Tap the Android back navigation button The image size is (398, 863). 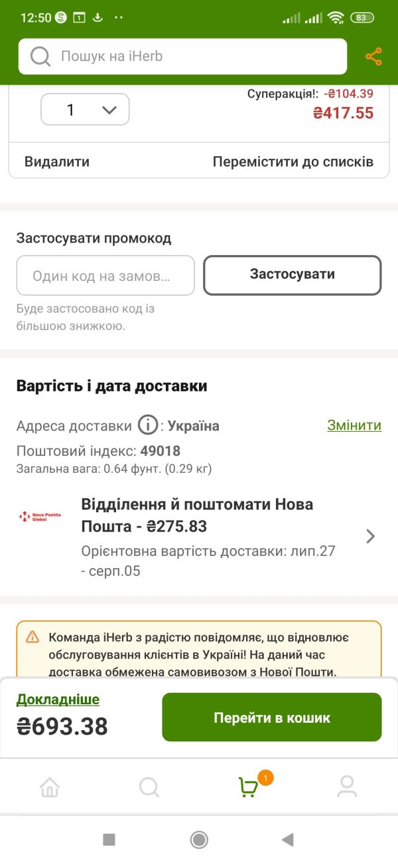[x=287, y=840]
